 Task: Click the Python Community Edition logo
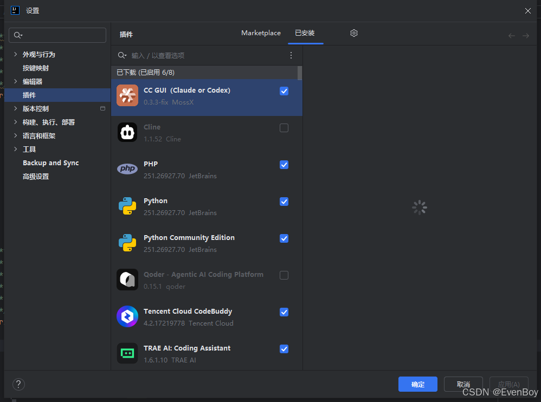pos(127,243)
